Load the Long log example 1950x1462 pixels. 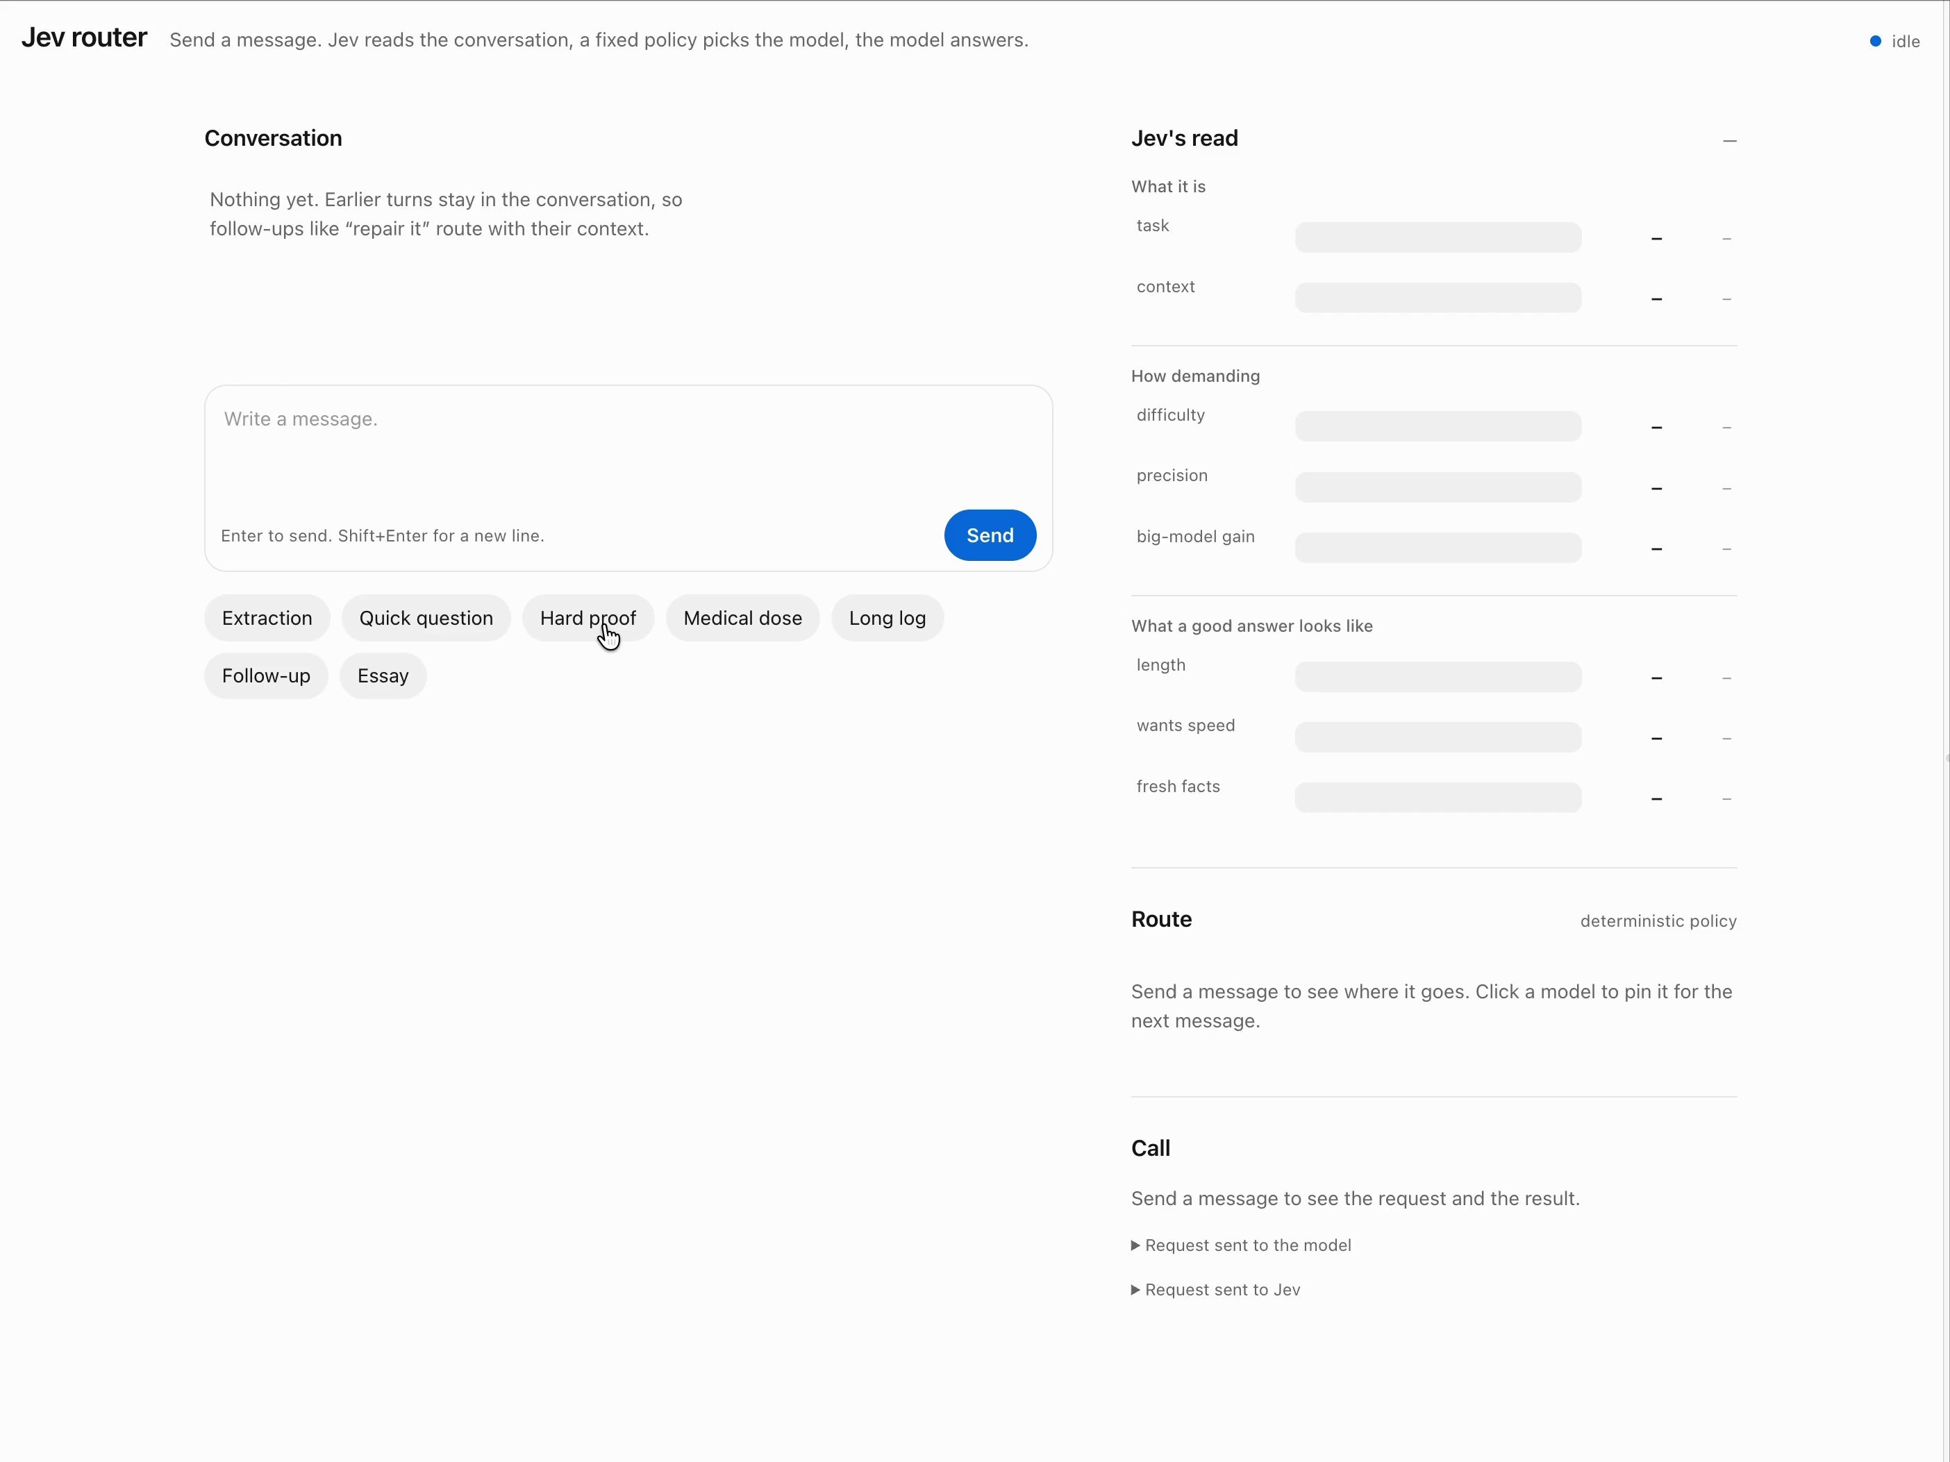pos(887,619)
